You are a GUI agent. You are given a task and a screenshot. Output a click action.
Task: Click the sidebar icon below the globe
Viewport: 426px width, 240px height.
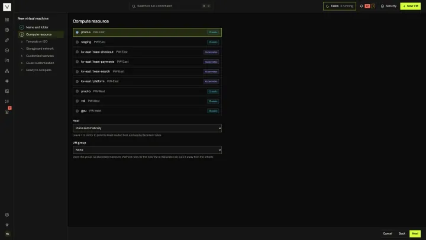click(x=7, y=40)
